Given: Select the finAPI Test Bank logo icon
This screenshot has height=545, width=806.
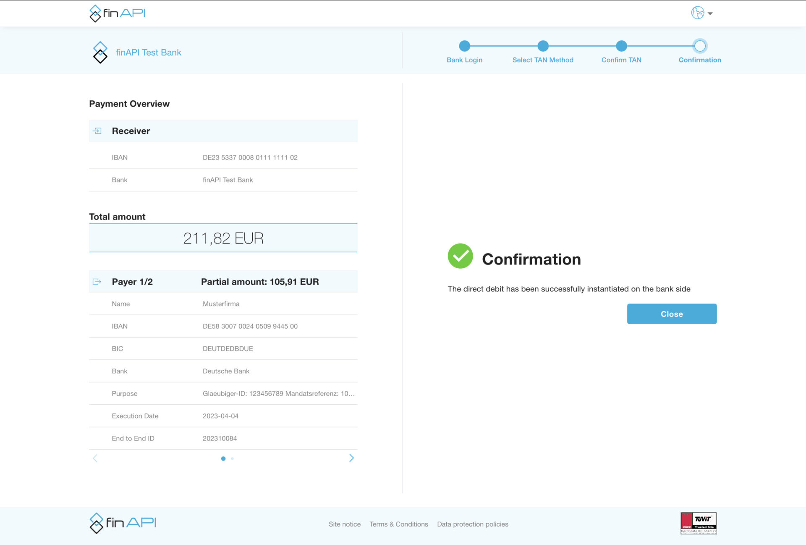Looking at the screenshot, I should [99, 51].
